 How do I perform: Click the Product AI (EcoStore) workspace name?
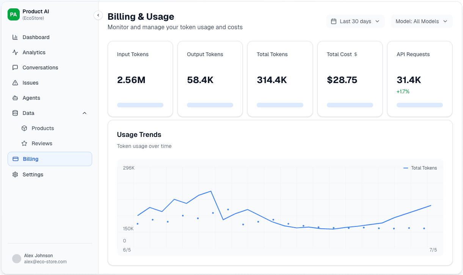tap(36, 15)
